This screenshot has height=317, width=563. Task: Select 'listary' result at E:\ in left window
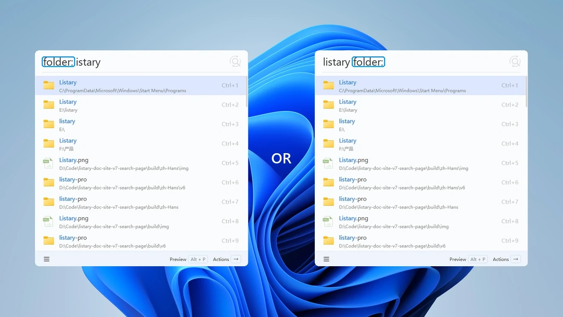140,124
